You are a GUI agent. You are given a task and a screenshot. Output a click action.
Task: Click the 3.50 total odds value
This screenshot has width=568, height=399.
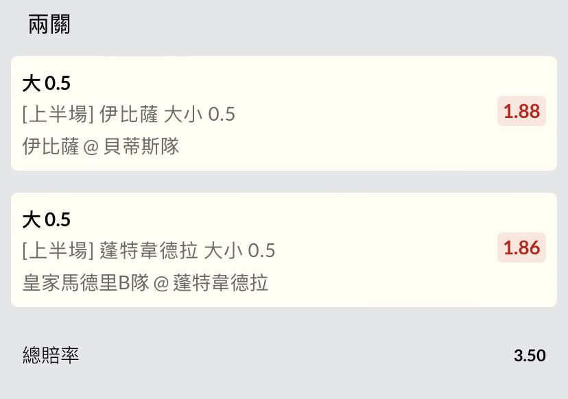tap(530, 356)
